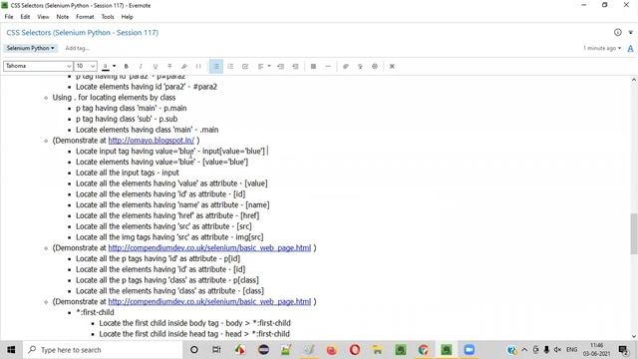The image size is (638, 359).
Task: Open the Chrome taskbar icon
Action: pyautogui.click(x=424, y=350)
